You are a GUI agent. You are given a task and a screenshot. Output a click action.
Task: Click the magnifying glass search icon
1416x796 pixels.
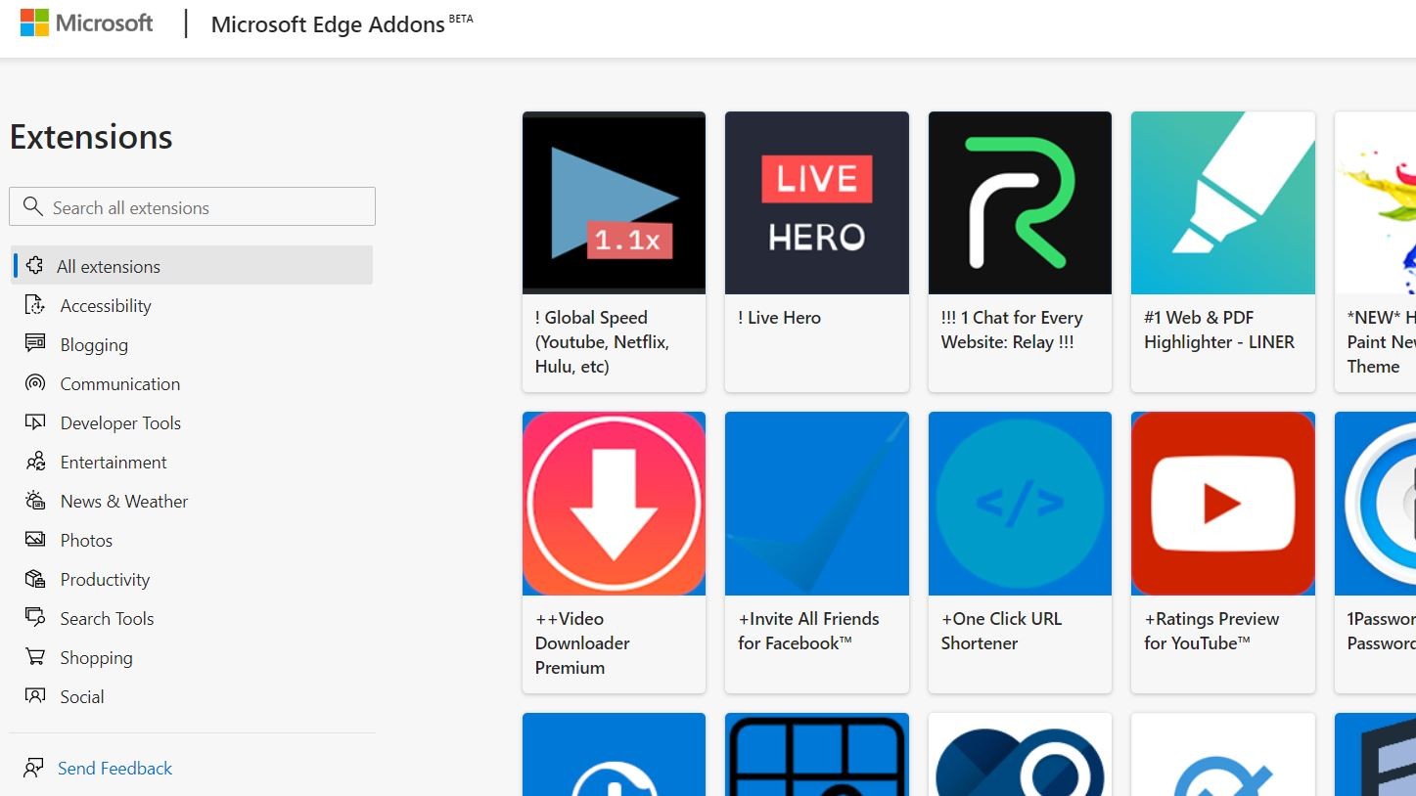pyautogui.click(x=32, y=206)
